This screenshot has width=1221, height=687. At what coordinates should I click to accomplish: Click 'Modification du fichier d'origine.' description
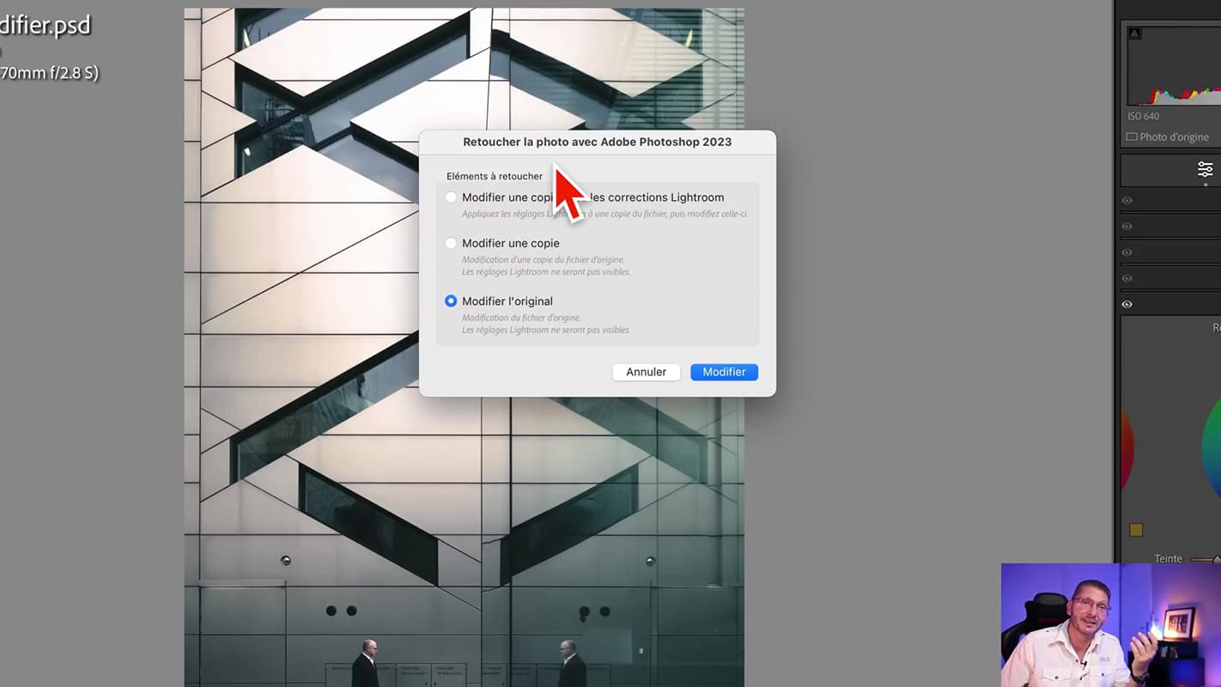point(521,318)
